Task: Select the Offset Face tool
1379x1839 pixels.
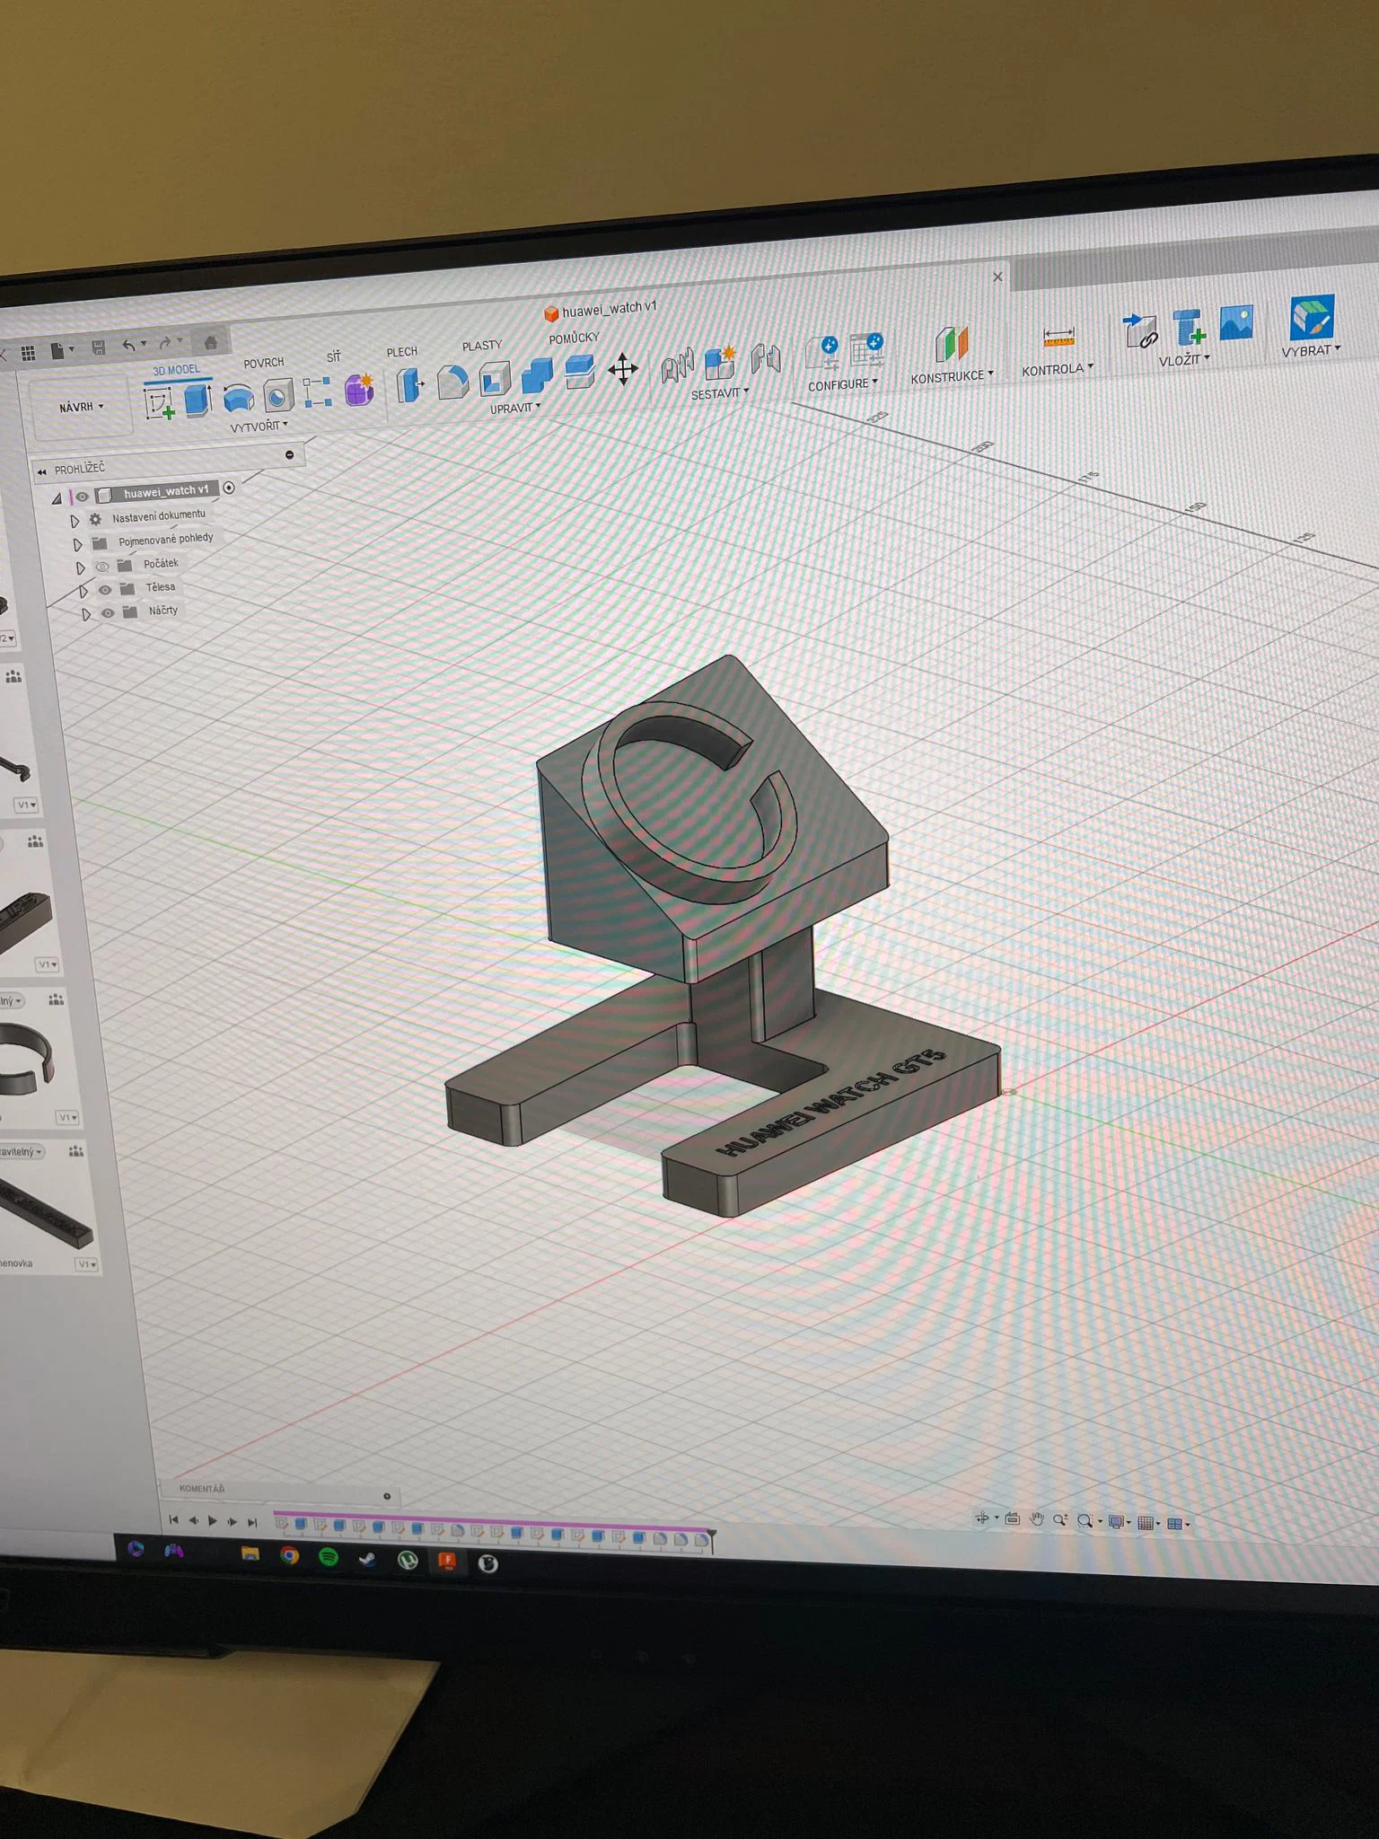Action: 579,372
